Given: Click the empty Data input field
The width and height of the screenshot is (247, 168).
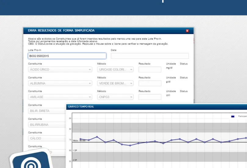Looking at the screenshot, I should [150, 56].
